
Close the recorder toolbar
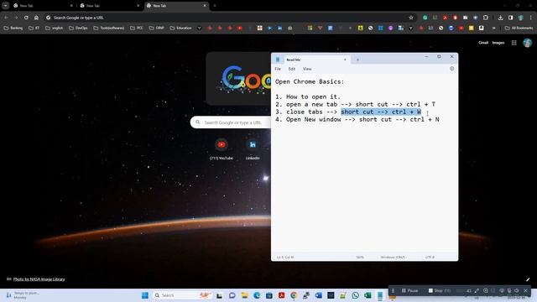(526, 291)
